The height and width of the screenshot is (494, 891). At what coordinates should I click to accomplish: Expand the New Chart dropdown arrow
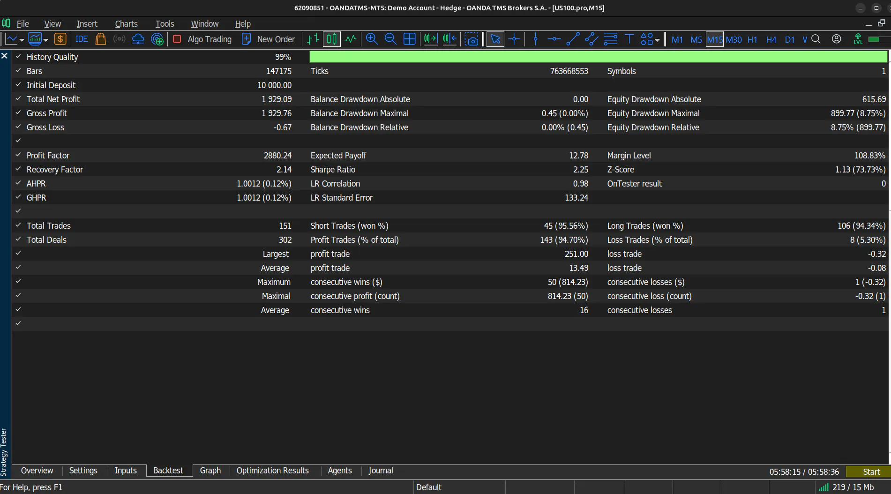[22, 40]
